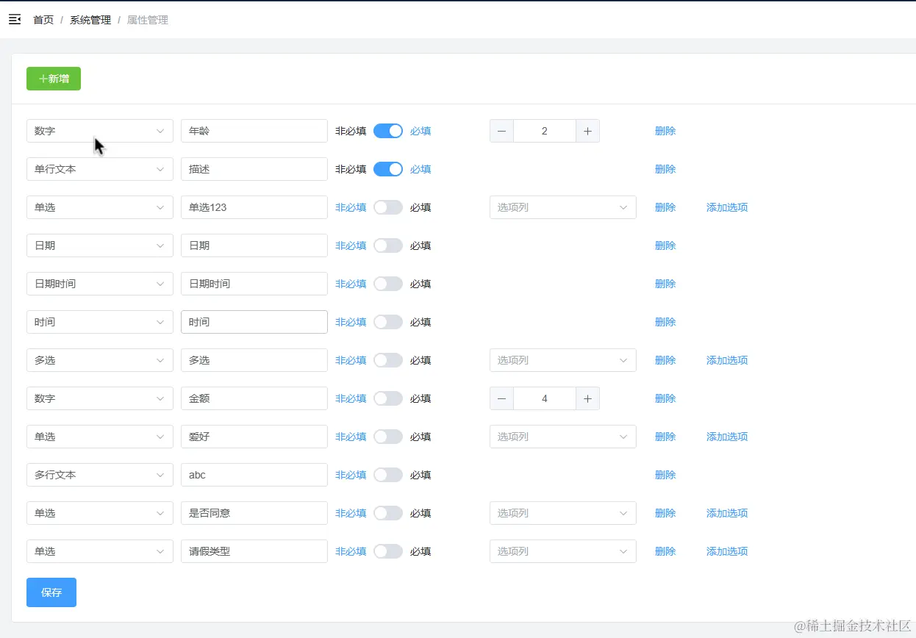Toggle required switch for 爱好 row

point(388,437)
